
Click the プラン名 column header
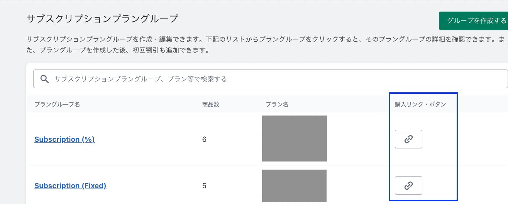(x=277, y=105)
